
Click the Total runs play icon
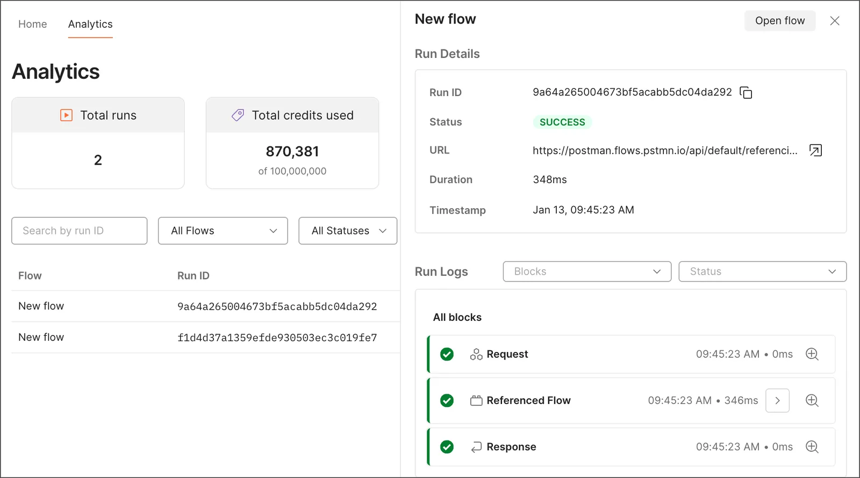pos(66,115)
